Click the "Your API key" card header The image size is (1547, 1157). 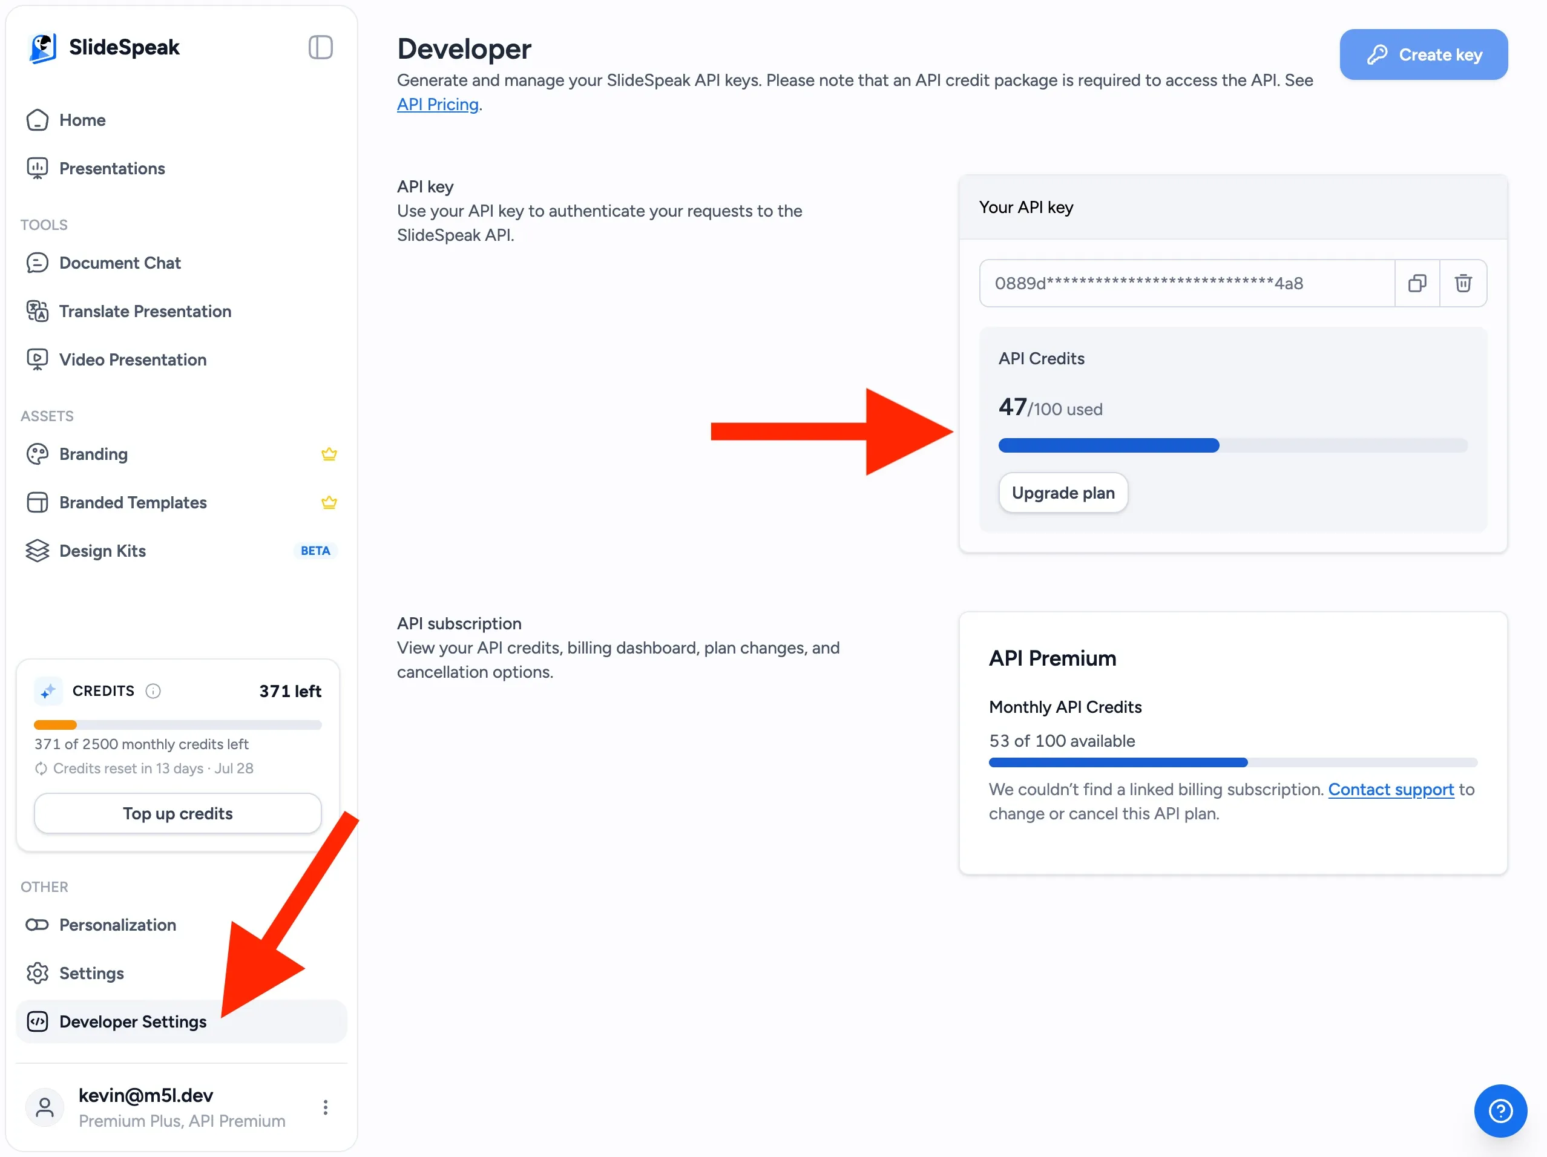[1232, 208]
